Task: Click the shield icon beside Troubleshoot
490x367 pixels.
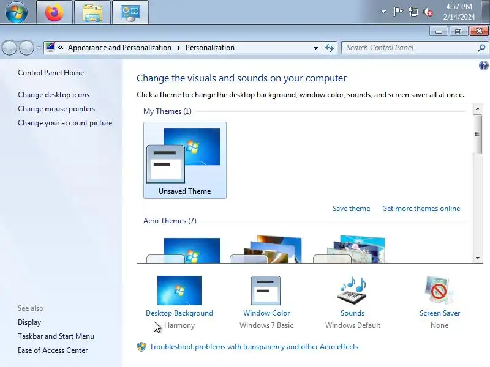Action: pyautogui.click(x=141, y=347)
